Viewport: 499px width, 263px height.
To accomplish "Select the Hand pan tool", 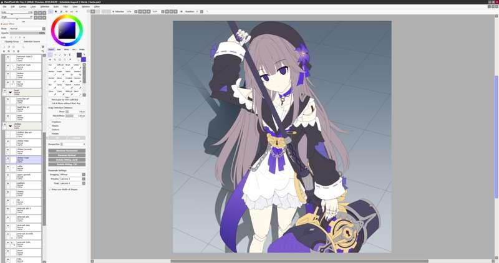I will pos(65,59).
